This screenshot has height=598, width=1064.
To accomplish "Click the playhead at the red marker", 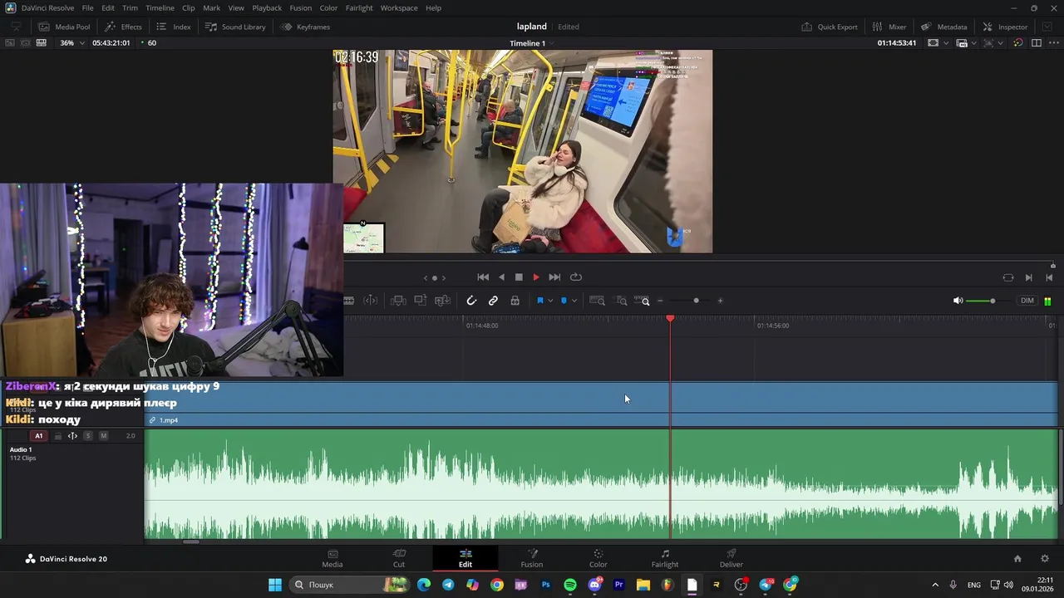I will [670, 319].
